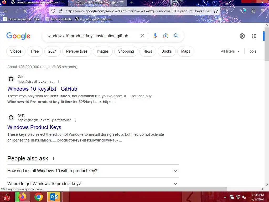Open Firefox hamburger application menu
The height and width of the screenshot is (202, 269).
coord(263,11)
